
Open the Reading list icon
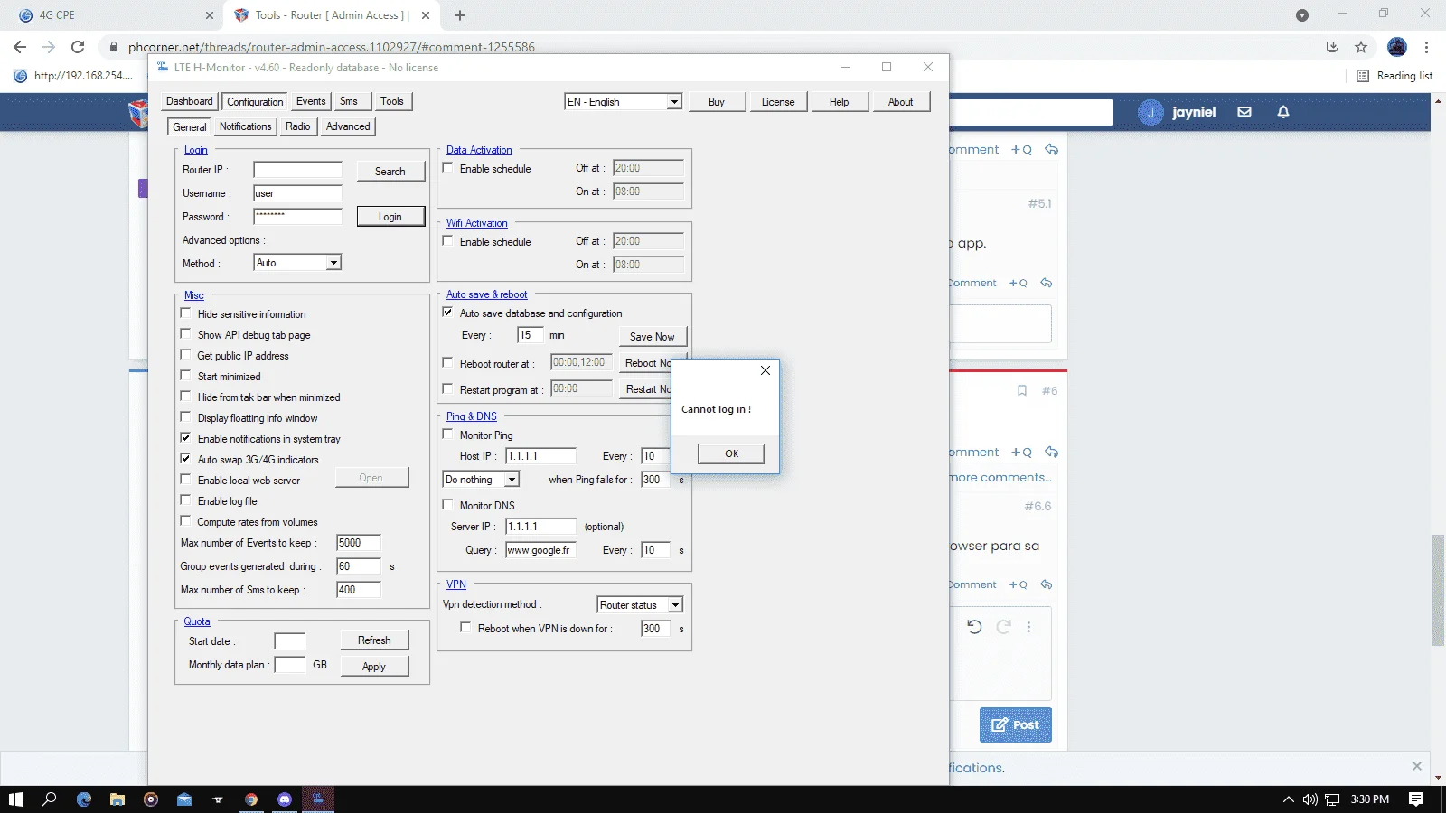click(x=1363, y=76)
